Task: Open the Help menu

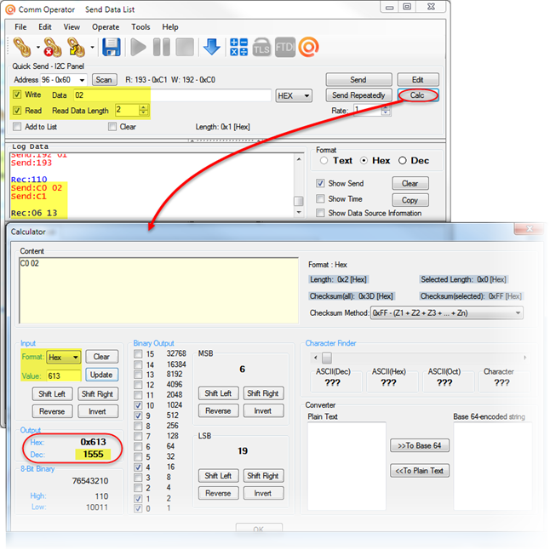Action: pos(170,27)
